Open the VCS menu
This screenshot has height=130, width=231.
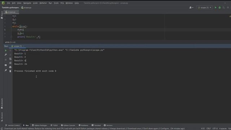(62, 3)
